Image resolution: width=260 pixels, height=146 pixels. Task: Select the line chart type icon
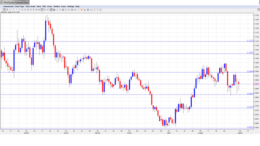[10, 10]
